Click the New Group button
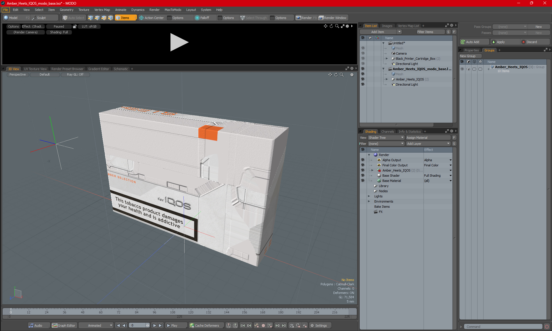The height and width of the screenshot is (331, 552). (470, 56)
